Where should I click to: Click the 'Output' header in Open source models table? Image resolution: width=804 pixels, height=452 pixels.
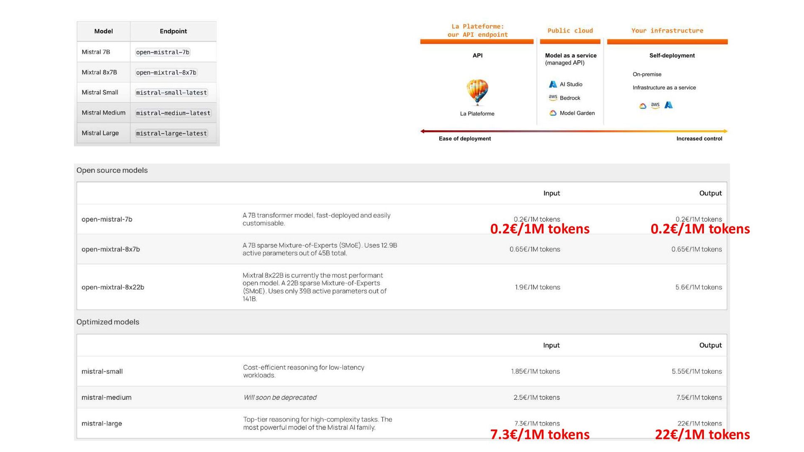click(711, 193)
